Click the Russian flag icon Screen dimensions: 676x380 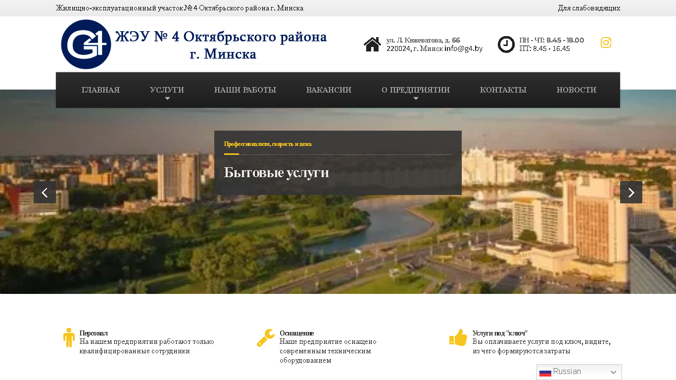click(x=545, y=372)
